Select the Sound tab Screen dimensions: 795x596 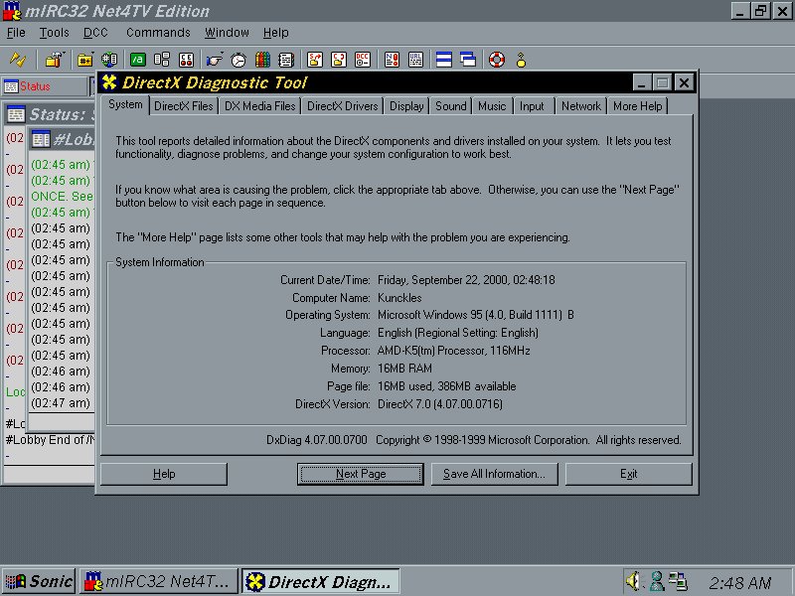pos(450,106)
